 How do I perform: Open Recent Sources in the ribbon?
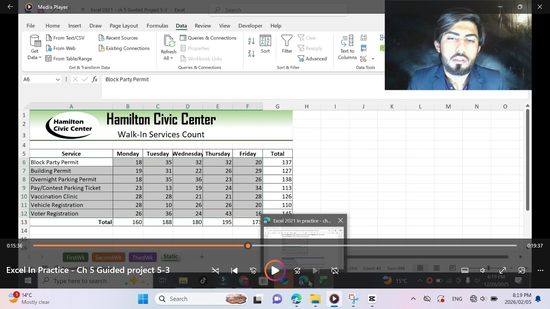pos(119,38)
